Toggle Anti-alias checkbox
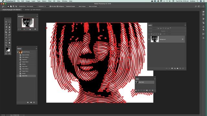 (50, 6)
